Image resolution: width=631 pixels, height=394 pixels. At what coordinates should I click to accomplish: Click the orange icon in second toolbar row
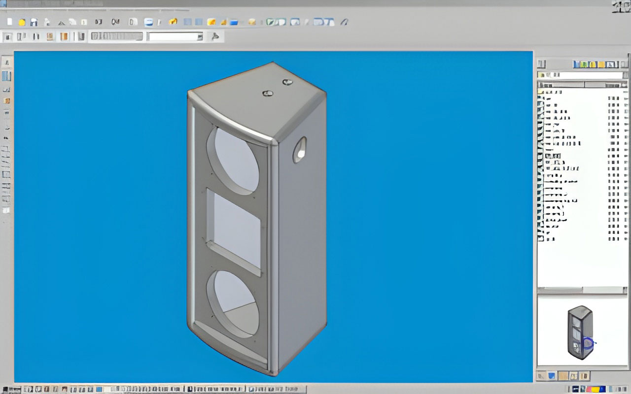[x=64, y=36]
